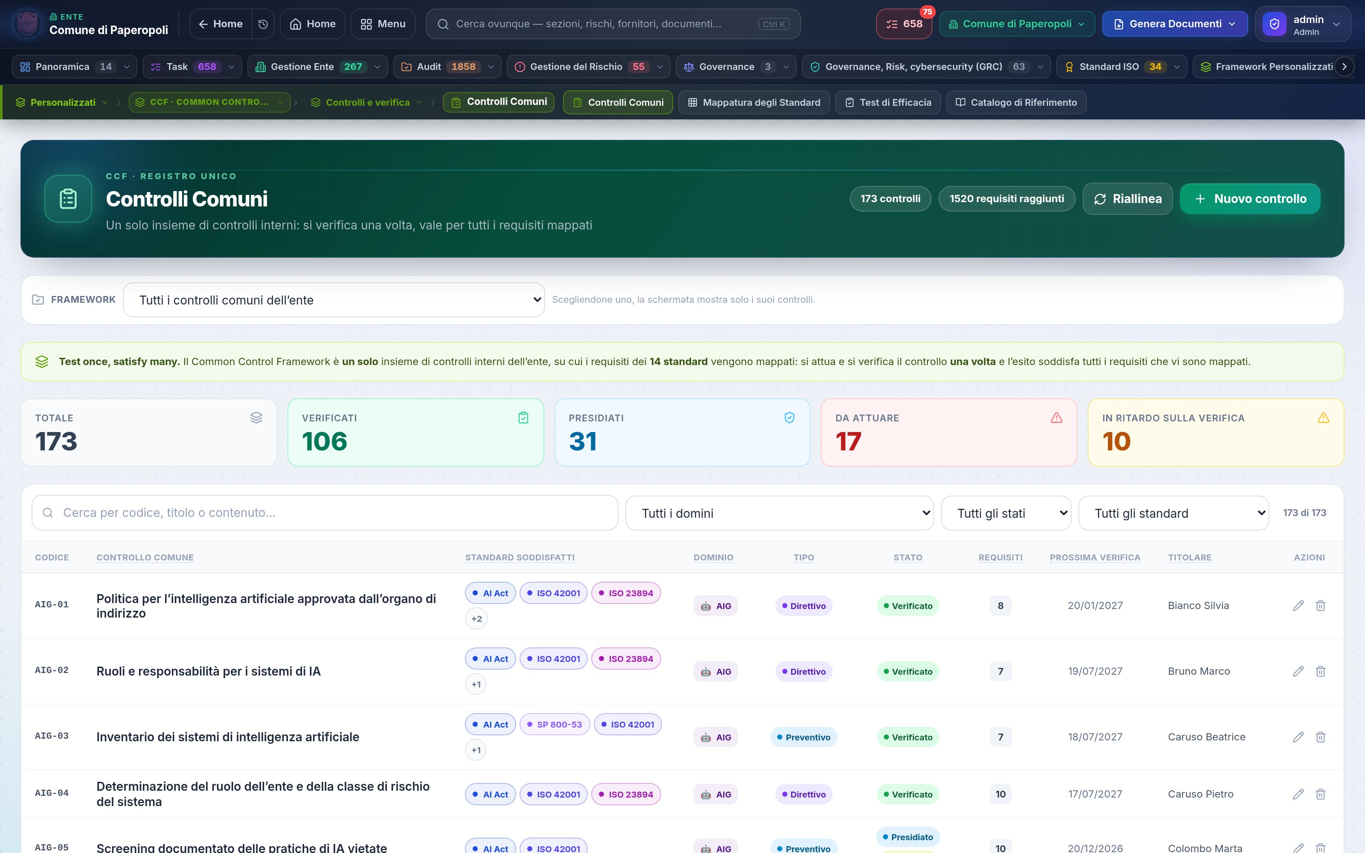Click the admin shield avatar icon
1365x853 pixels.
pos(1274,24)
